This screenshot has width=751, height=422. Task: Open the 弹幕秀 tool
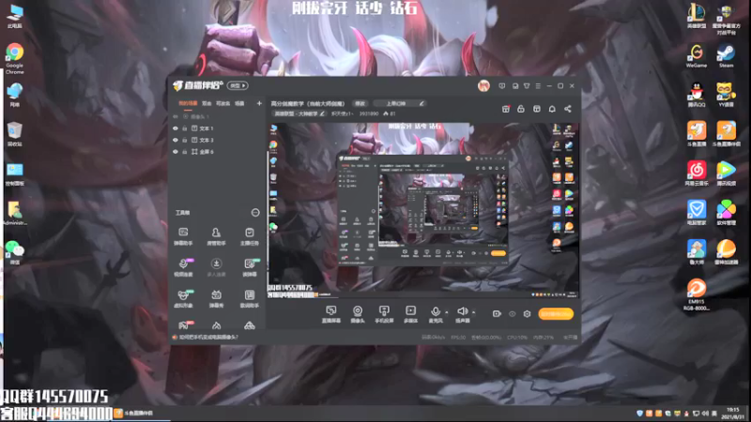pos(216,298)
